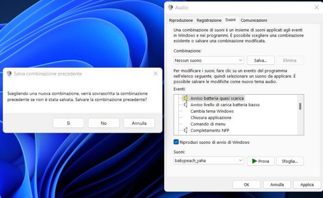Click Sfoglia... to browse sounds
The image size is (323, 198).
click(x=290, y=161)
